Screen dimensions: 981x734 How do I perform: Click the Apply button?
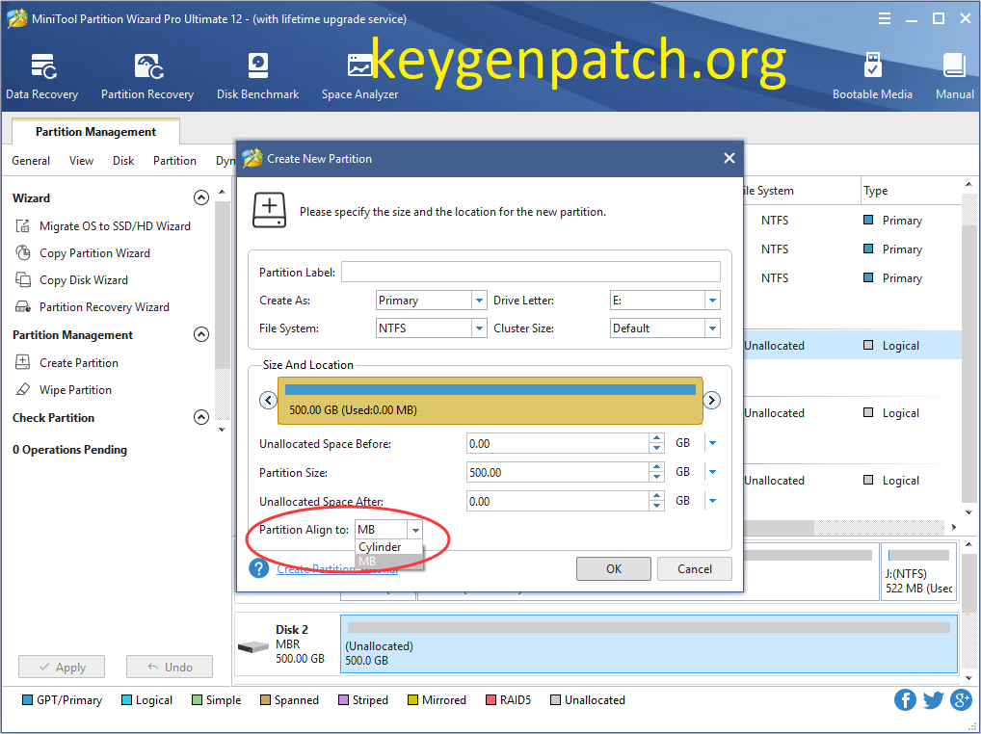[62, 668]
